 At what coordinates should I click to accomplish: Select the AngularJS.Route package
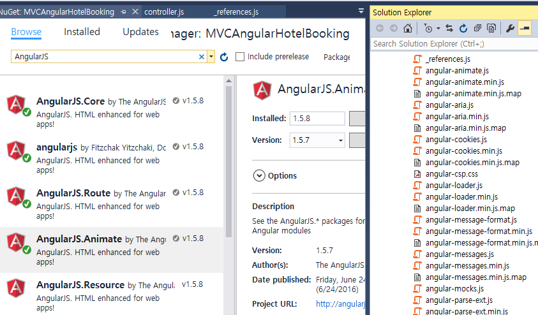pos(112,204)
